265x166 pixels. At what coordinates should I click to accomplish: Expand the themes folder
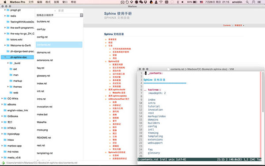click(x=8, y=87)
